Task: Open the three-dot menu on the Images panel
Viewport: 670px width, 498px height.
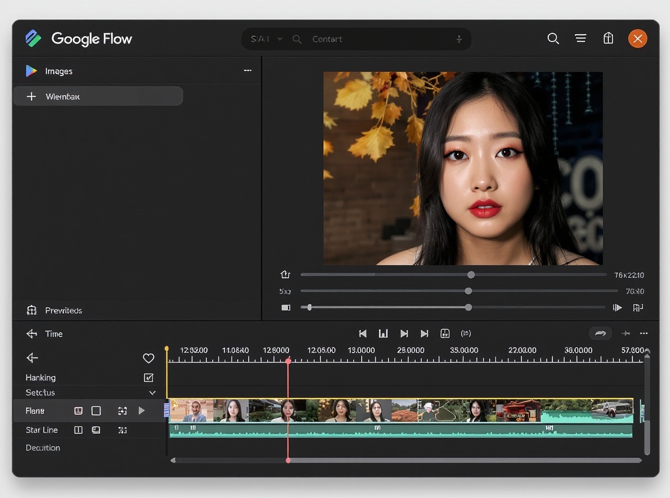Action: click(247, 71)
